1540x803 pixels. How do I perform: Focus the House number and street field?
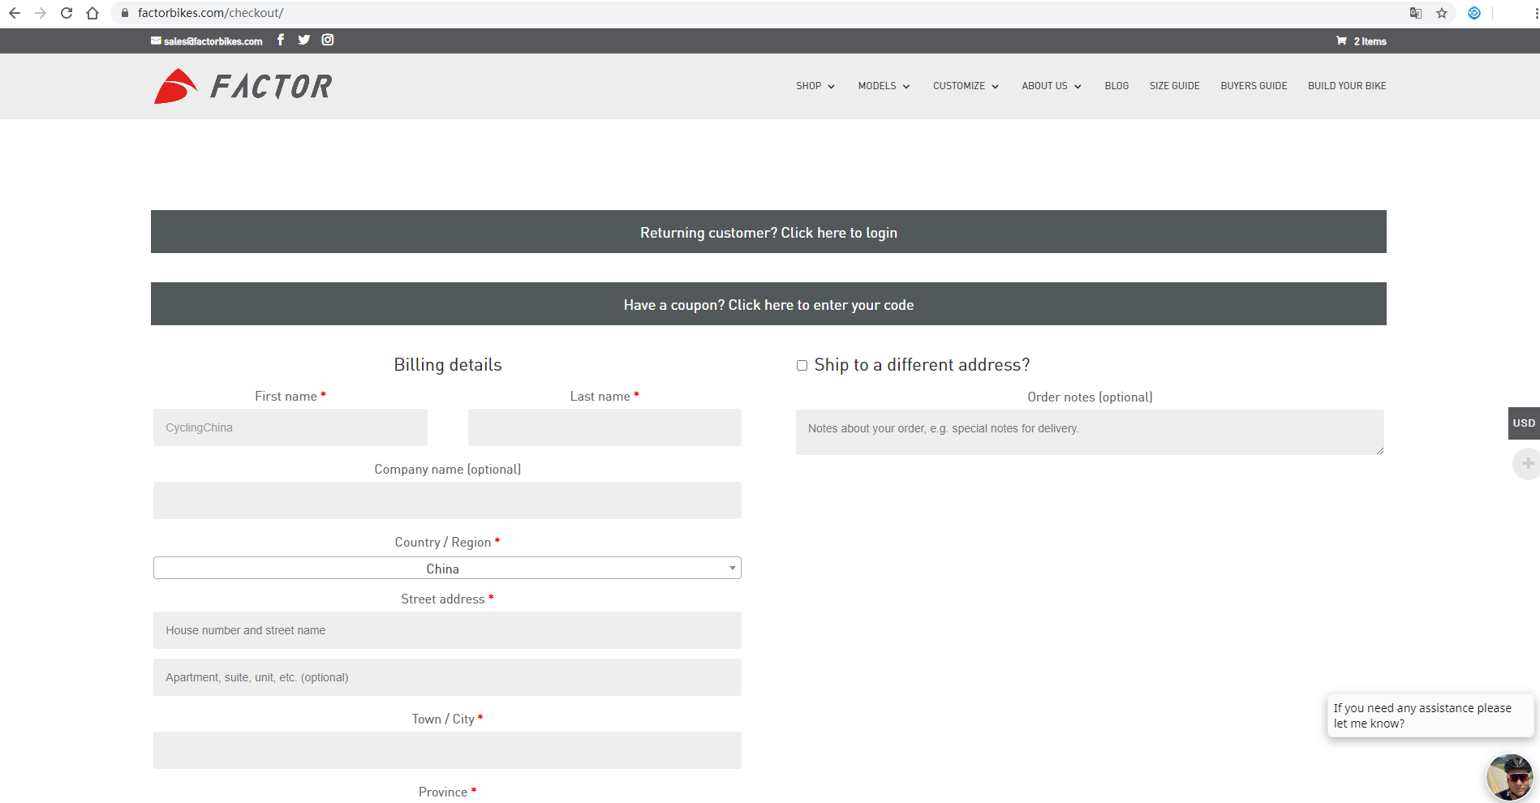[447, 630]
